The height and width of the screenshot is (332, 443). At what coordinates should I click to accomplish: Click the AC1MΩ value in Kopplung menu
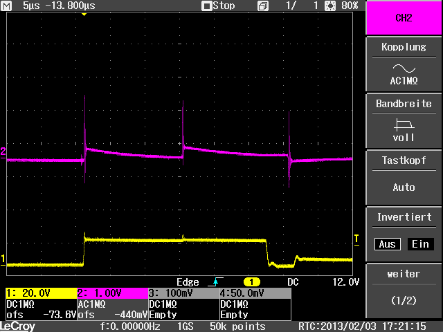tap(404, 81)
